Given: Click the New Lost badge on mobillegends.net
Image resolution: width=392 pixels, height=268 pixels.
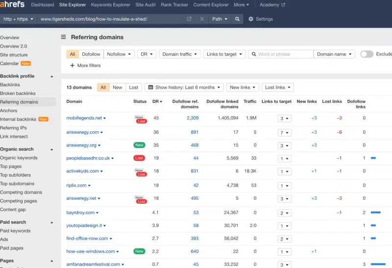Looking at the screenshot, I should click(141, 119).
